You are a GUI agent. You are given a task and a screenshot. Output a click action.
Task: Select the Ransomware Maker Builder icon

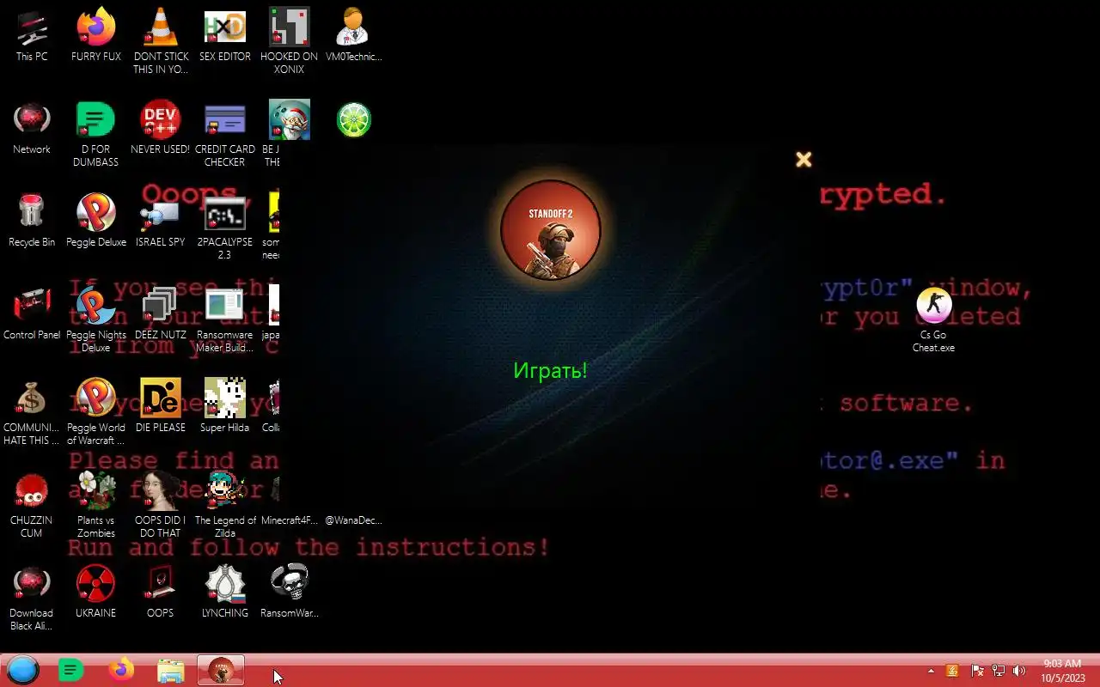tap(225, 319)
